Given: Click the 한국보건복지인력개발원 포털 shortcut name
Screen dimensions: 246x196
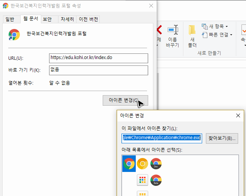Looking at the screenshot, I should tap(57, 33).
